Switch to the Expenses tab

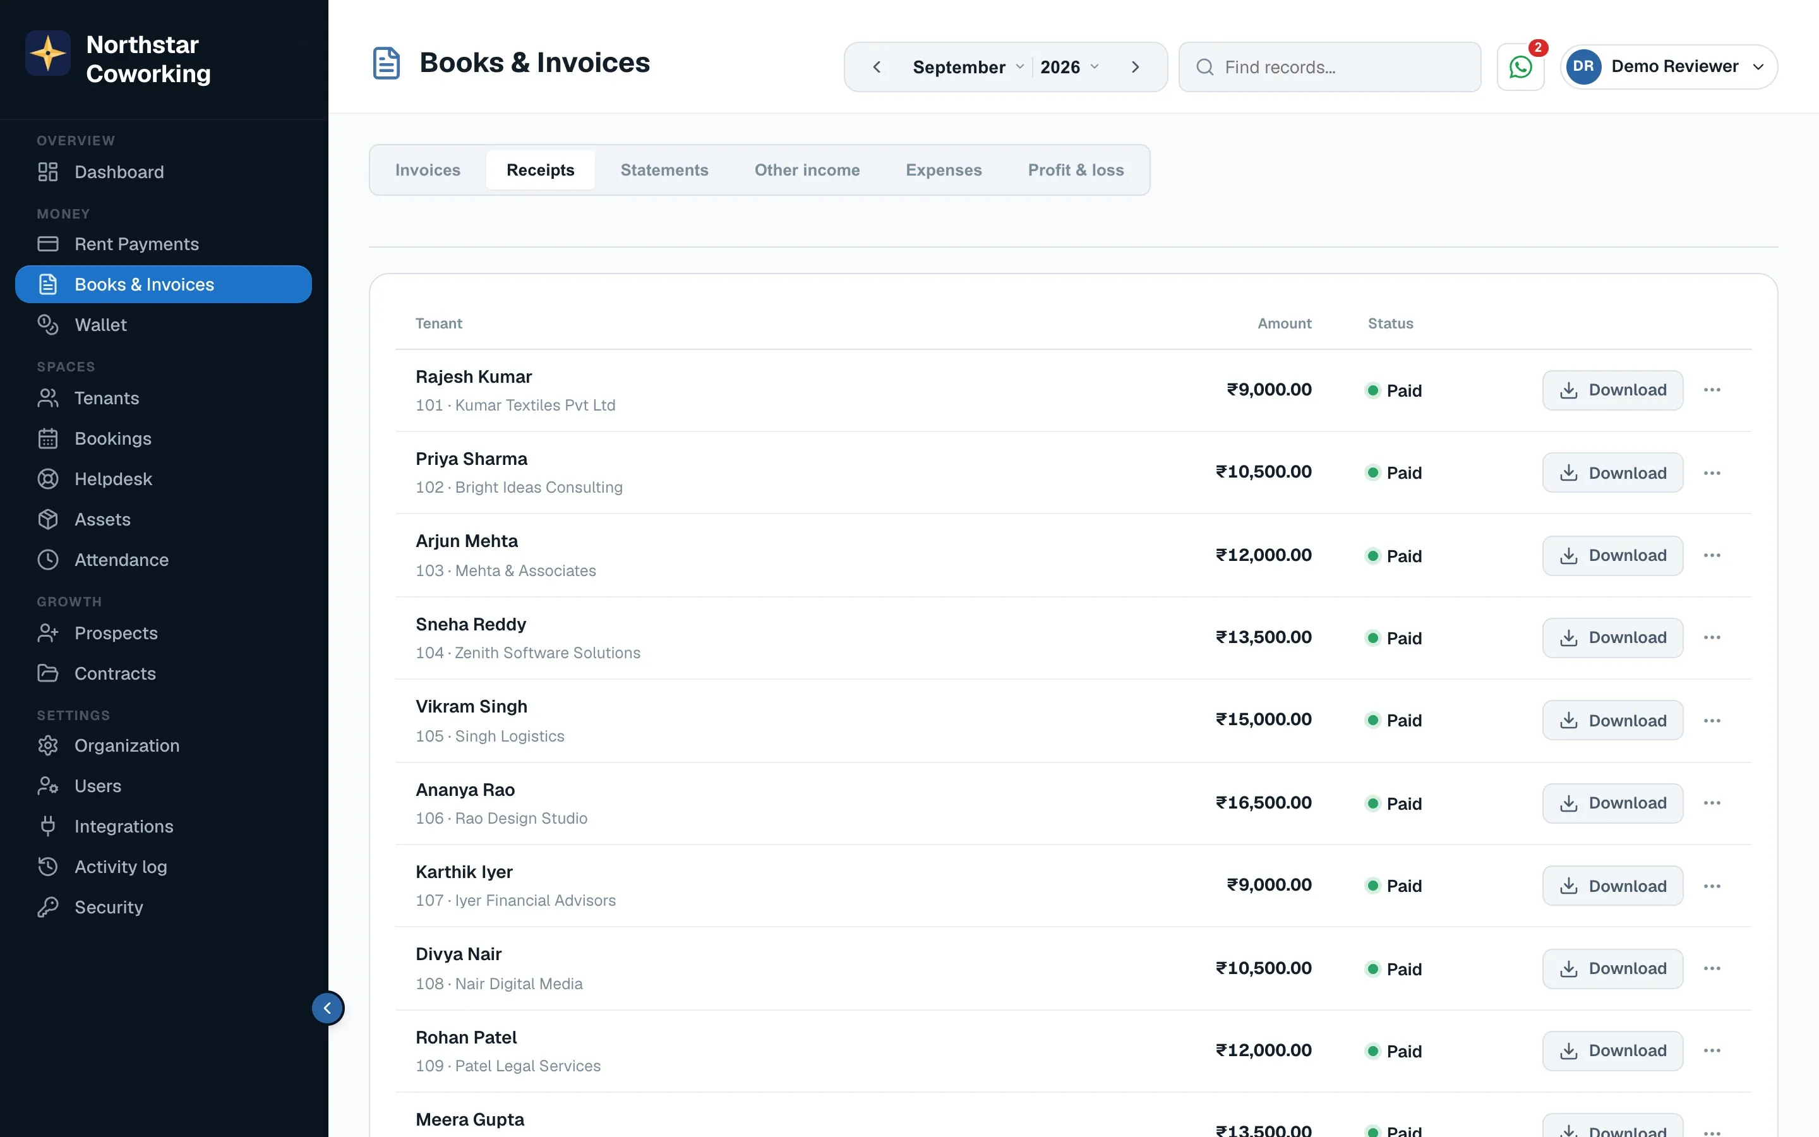tap(944, 170)
